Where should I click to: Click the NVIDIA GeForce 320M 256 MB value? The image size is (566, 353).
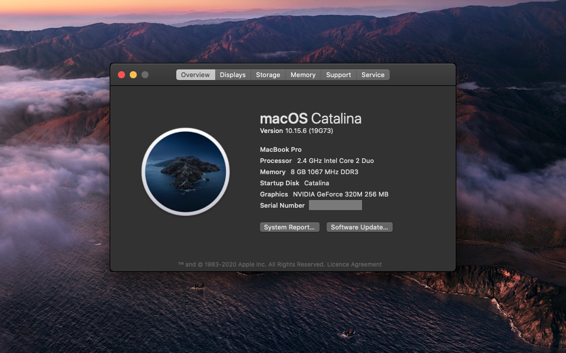pyautogui.click(x=340, y=194)
